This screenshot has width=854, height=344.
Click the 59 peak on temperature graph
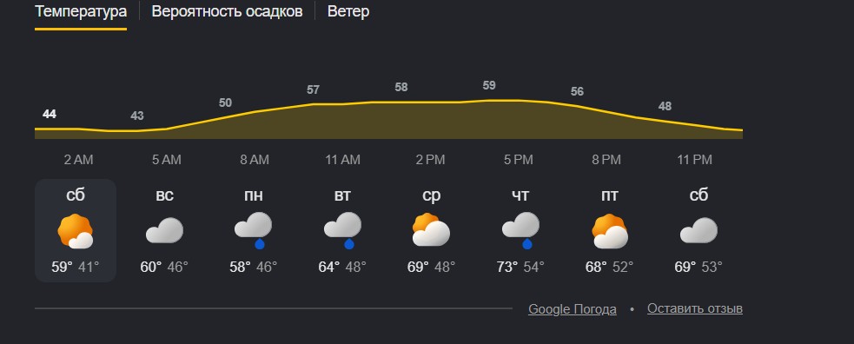point(489,85)
